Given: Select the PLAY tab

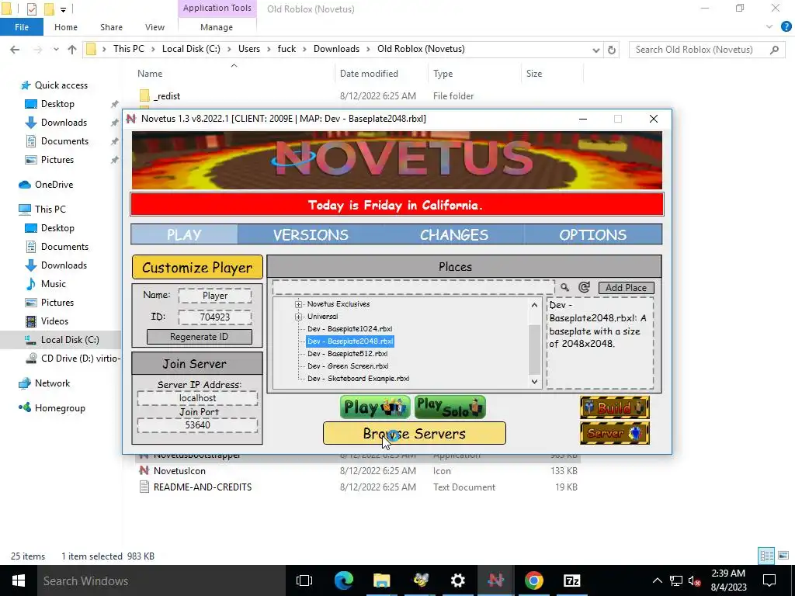Looking at the screenshot, I should [x=184, y=234].
